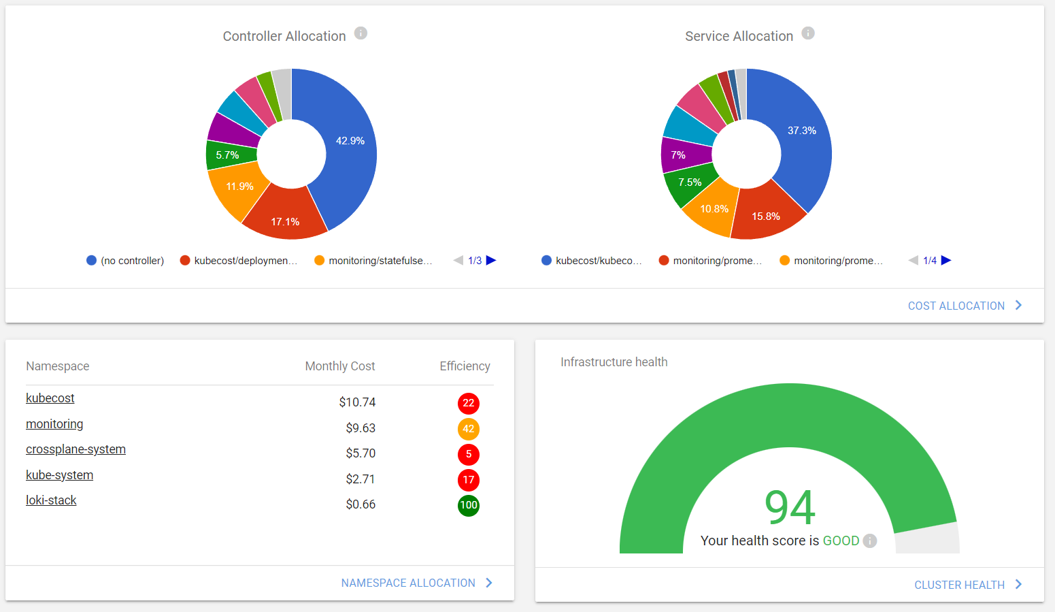This screenshot has height=612, width=1055.
Task: Open the Service Allocation info tooltip
Action: click(807, 32)
